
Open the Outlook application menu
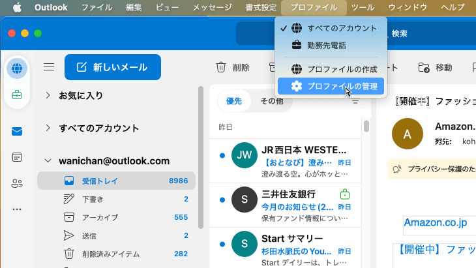[51, 7]
